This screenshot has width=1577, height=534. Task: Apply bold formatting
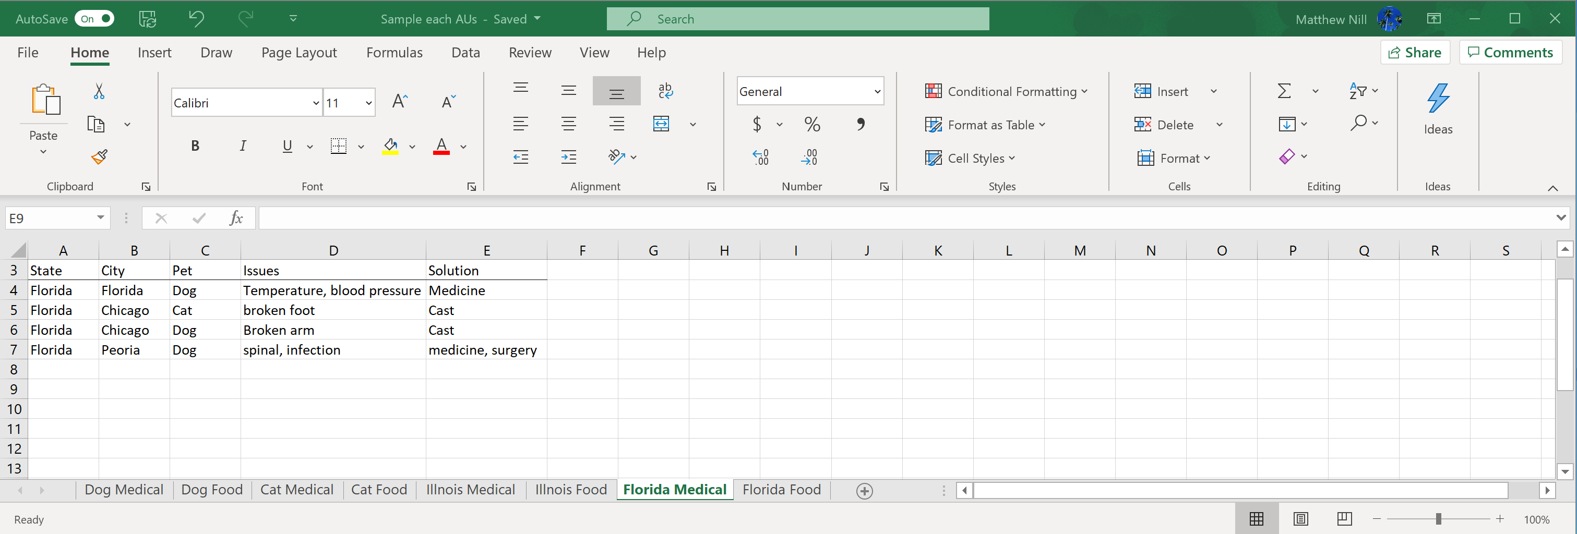(x=195, y=145)
